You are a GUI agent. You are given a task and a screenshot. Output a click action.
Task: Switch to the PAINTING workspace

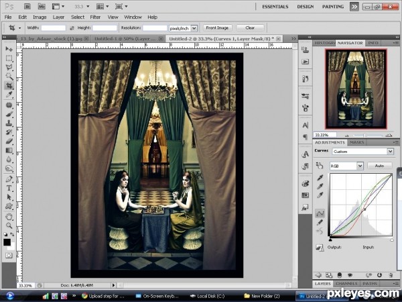333,7
